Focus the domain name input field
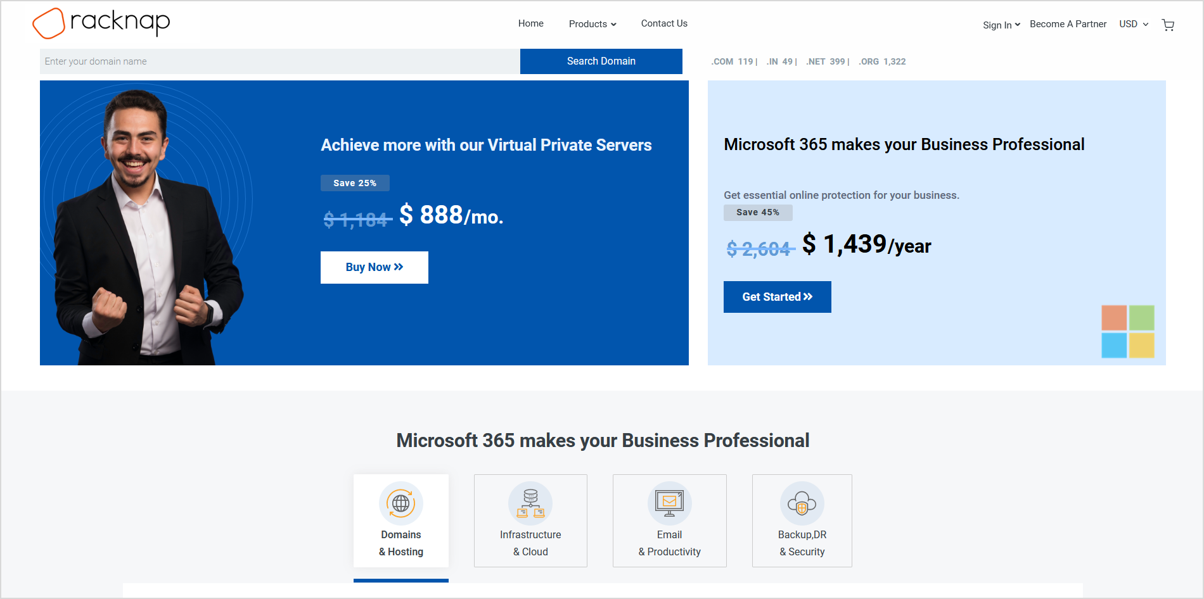This screenshot has height=599, width=1204. coord(279,61)
